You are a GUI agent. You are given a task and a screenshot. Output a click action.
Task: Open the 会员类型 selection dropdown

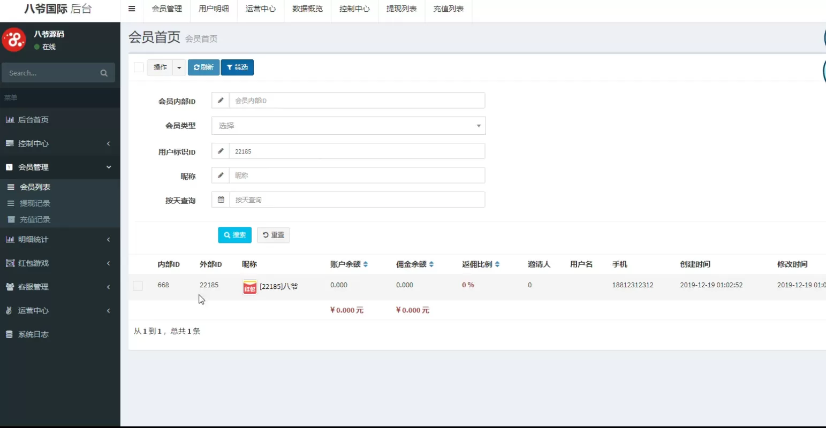(x=348, y=126)
